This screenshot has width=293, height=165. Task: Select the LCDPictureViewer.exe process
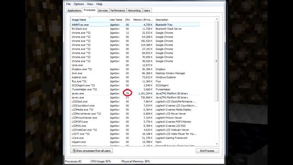click(135, 118)
